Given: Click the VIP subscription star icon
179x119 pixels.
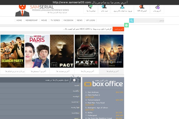Looking at the screenshot, I should click(x=142, y=7).
